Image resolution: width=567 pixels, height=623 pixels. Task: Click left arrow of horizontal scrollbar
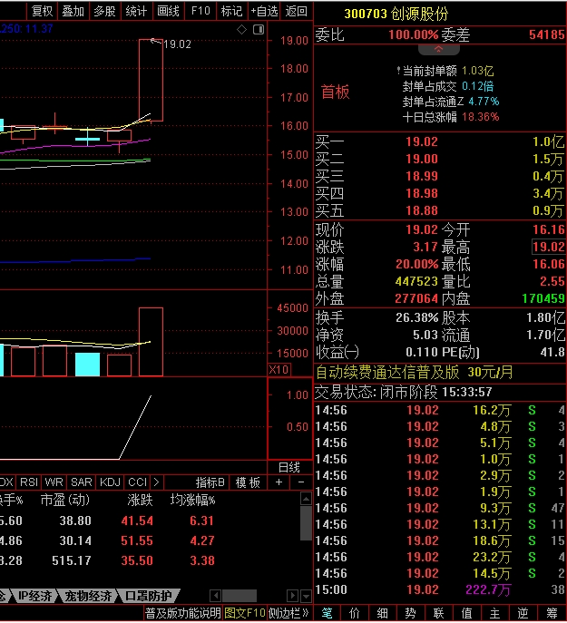pos(216,596)
